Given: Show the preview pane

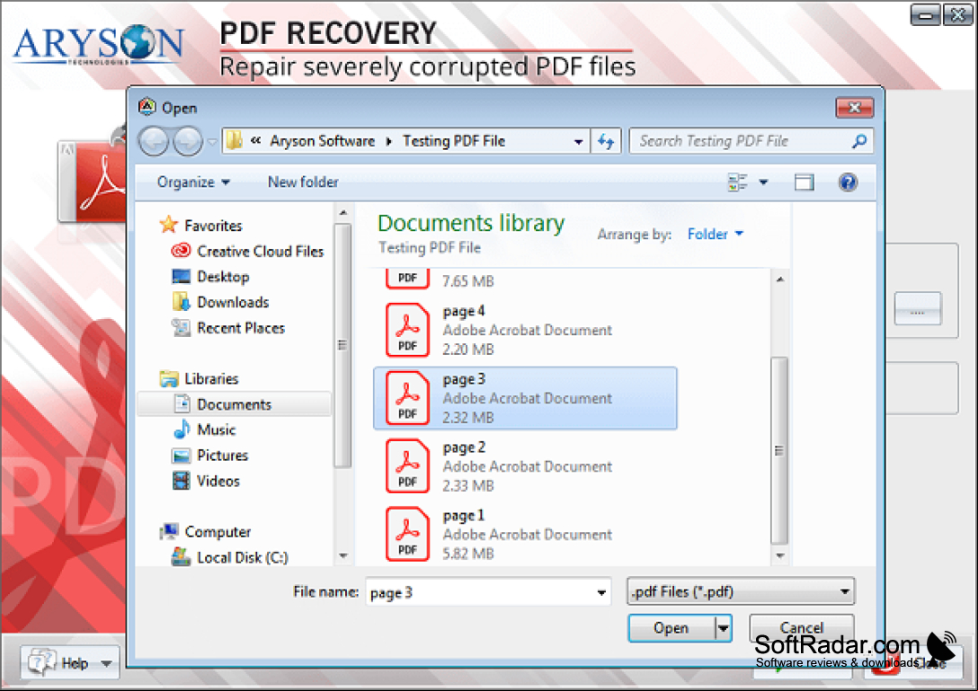Looking at the screenshot, I should (x=804, y=182).
